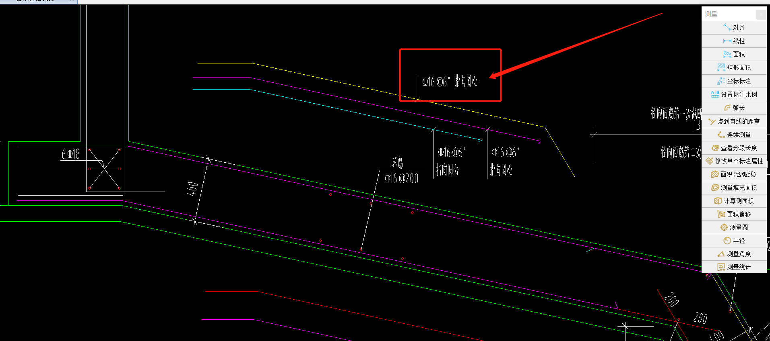Viewport: 770px width, 341px height.
Task: Pick the 半径 radius tool
Action: [734, 241]
